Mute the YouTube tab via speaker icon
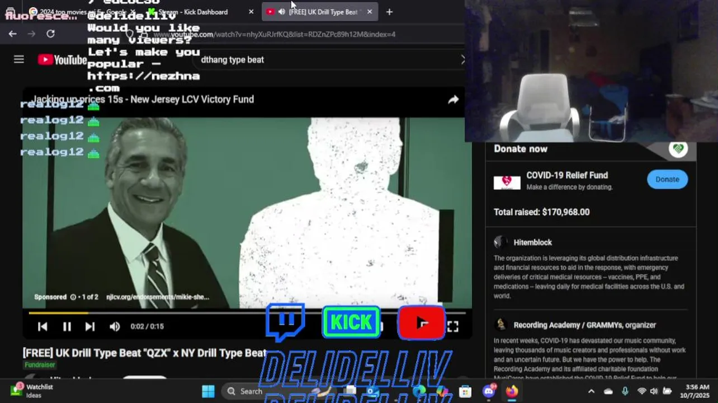The width and height of the screenshot is (718, 403). coord(281,12)
